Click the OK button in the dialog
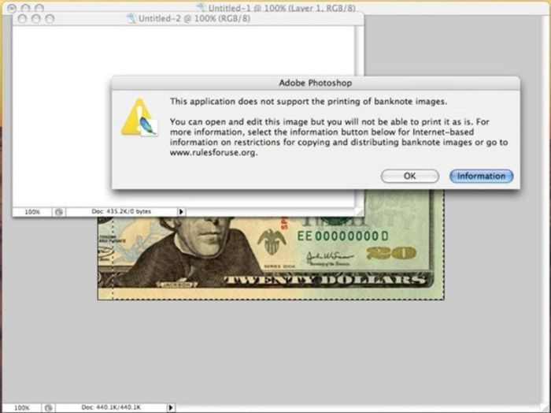Viewport: 551px width, 413px height. click(410, 176)
